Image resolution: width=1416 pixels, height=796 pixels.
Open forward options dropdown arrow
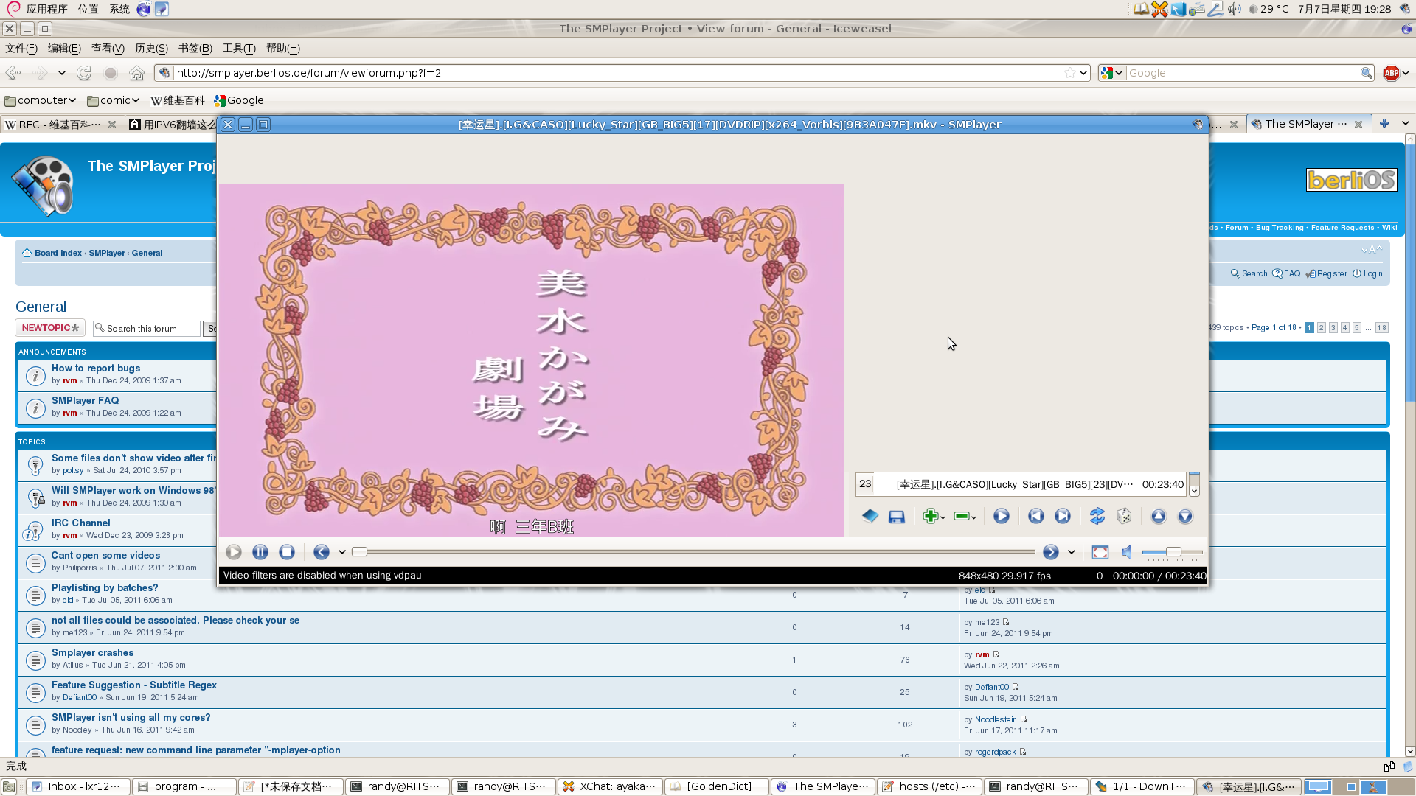click(1071, 552)
